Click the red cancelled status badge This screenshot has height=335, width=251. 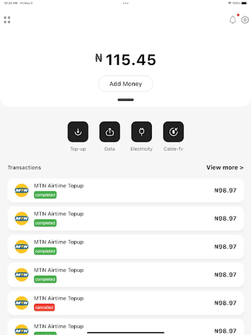[44, 307]
